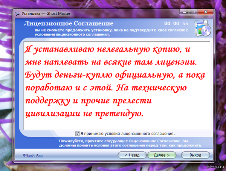Uncheck the "Я принимаю условия" checkbox
Screen dimensions: 226x171
coord(78,133)
